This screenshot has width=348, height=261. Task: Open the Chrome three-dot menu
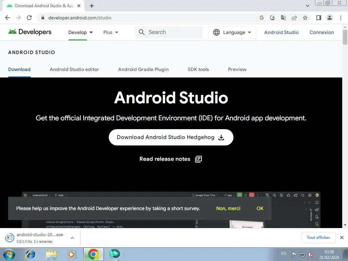pos(341,18)
